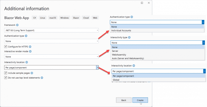The image size is (207, 107).
Task: Click the macOS tag
Action: point(53,18)
